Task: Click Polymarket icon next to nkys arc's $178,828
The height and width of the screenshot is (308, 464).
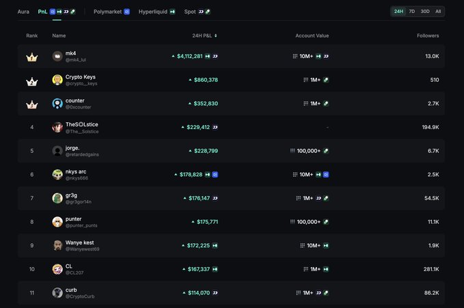Action: [215, 175]
